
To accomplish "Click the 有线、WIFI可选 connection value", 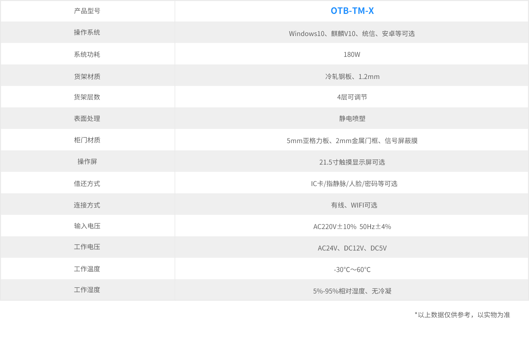I will pyautogui.click(x=354, y=205).
